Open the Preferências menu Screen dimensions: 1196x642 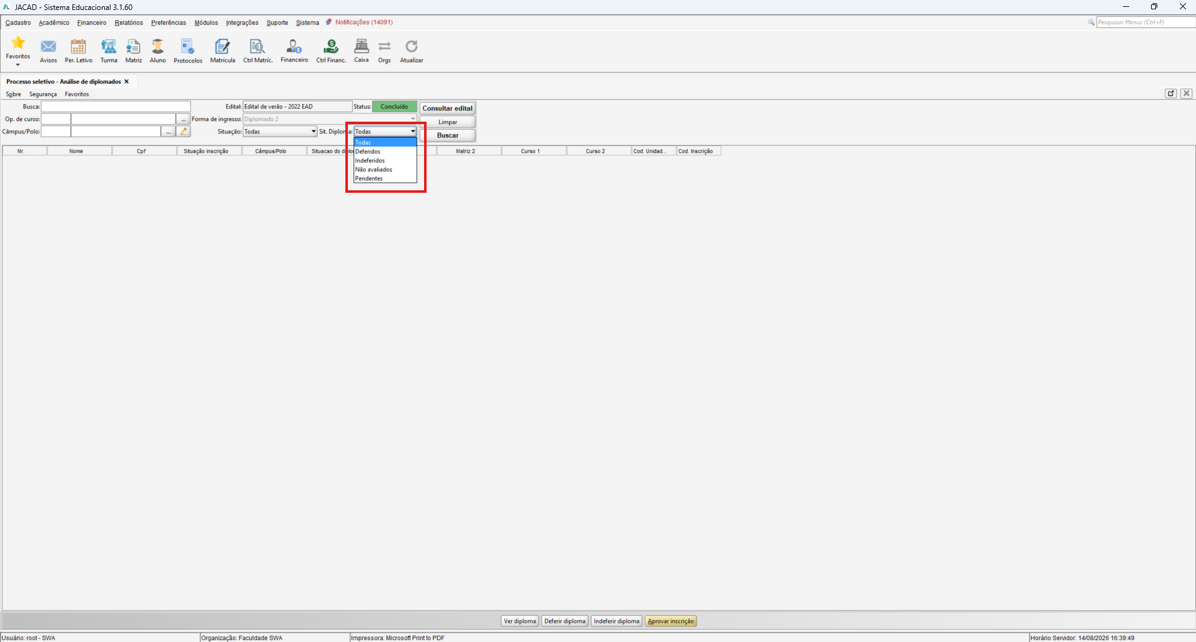pos(169,22)
